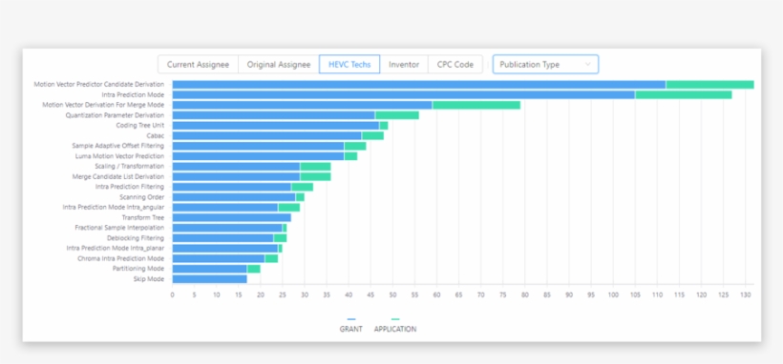Screen dimensions: 783x364
Task: Click the grant bar for Cabac
Action: [267, 135]
